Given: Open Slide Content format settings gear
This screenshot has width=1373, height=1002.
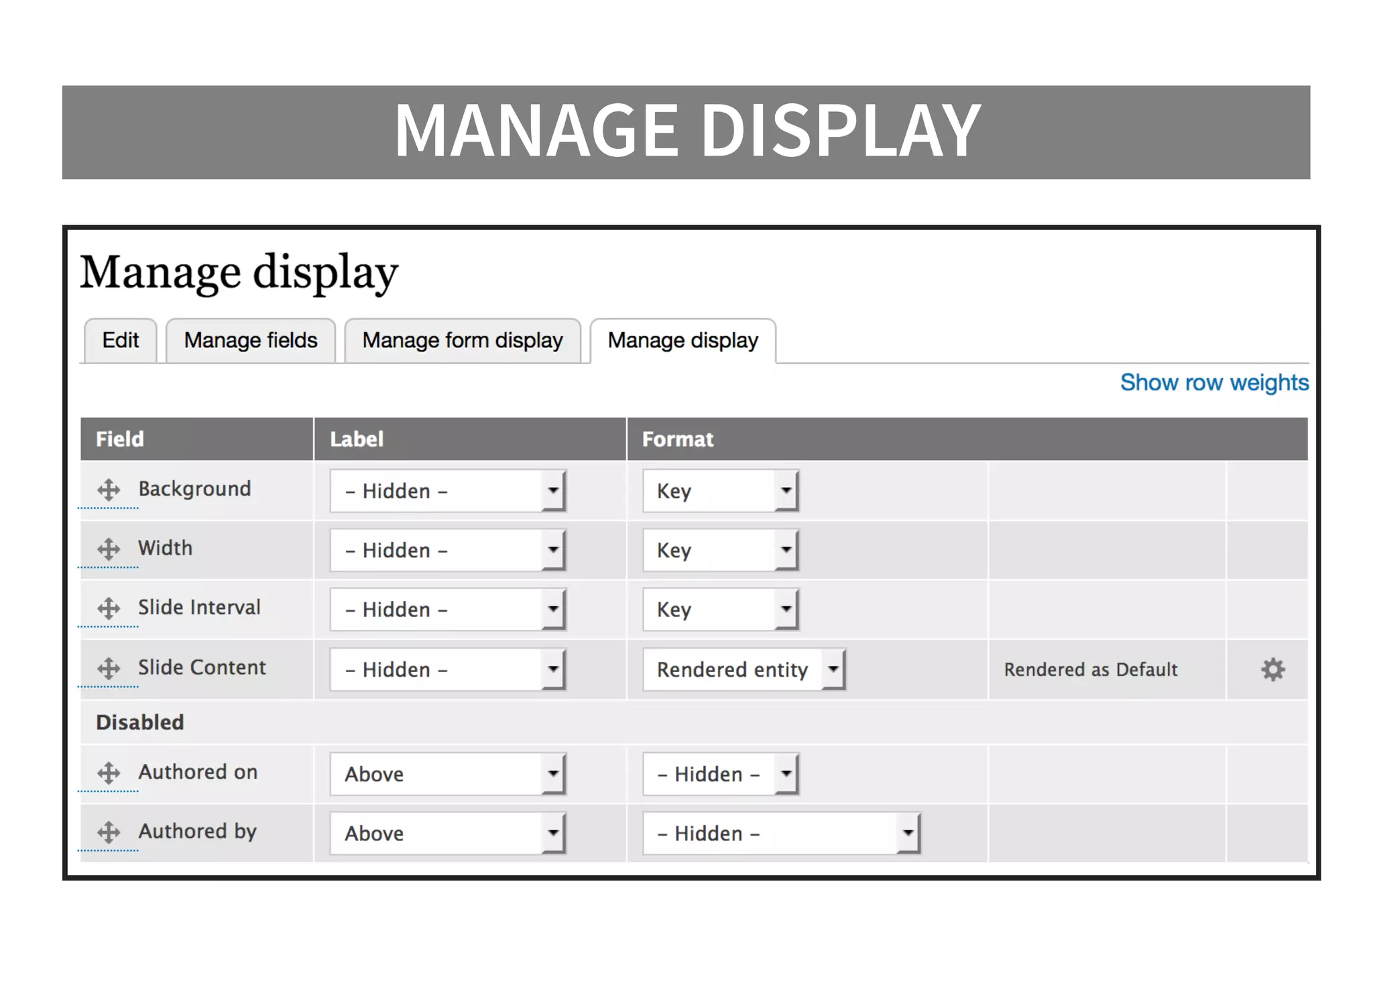Looking at the screenshot, I should point(1272,669).
